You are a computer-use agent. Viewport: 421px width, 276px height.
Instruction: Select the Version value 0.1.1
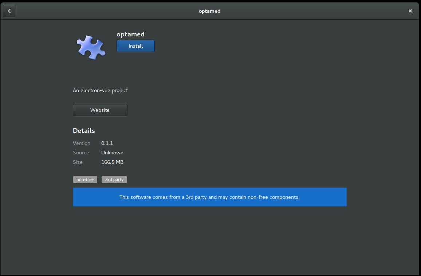[x=107, y=143]
